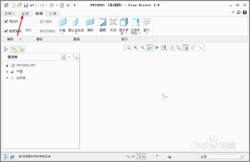The width and height of the screenshot is (250, 162).
Task: Click the 重画 repaint icon
Action: [x=102, y=22]
